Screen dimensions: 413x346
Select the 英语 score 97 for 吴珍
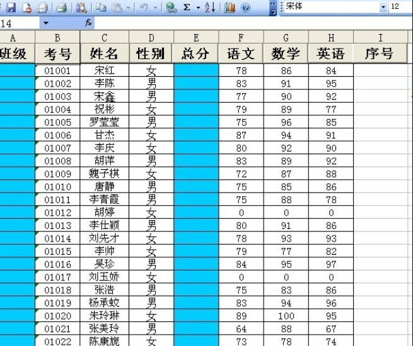pos(331,264)
